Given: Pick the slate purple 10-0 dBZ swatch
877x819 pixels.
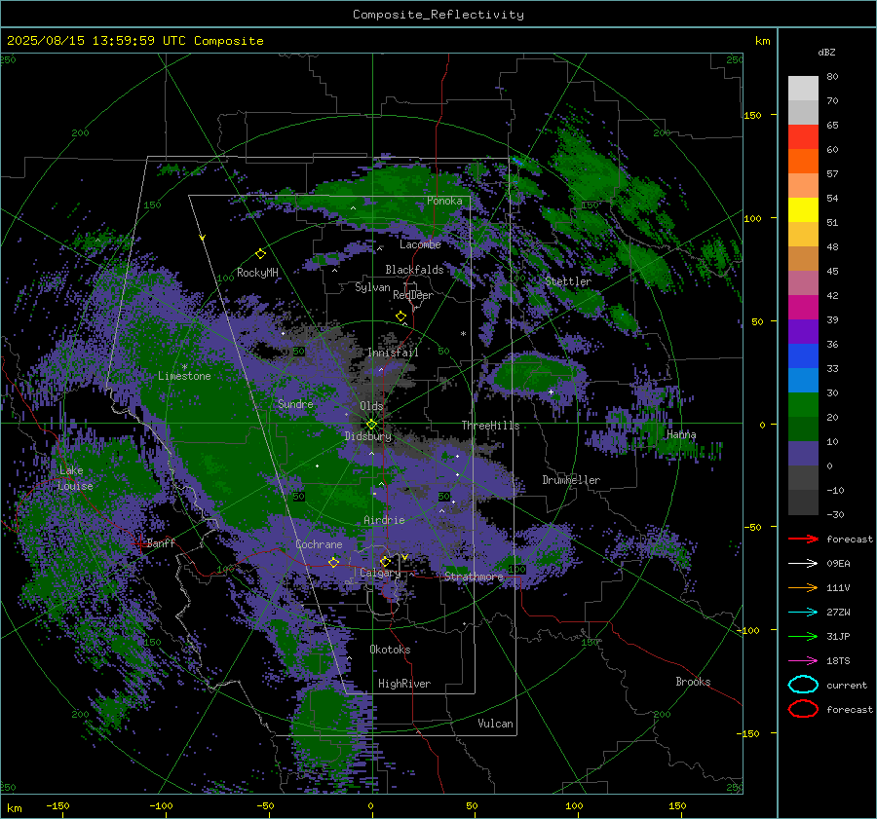Looking at the screenshot, I should (x=803, y=454).
